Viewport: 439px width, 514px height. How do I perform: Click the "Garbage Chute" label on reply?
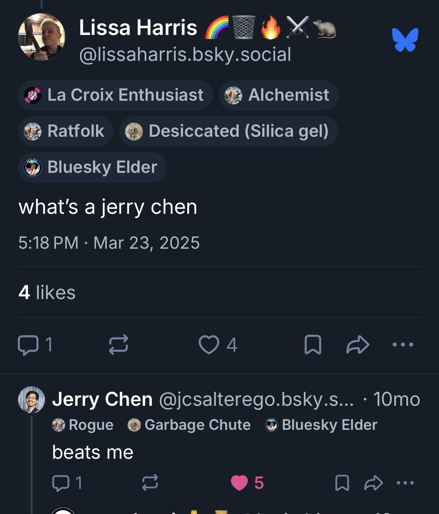click(189, 425)
